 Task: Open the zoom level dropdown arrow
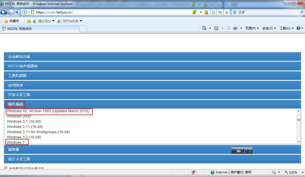302,172
